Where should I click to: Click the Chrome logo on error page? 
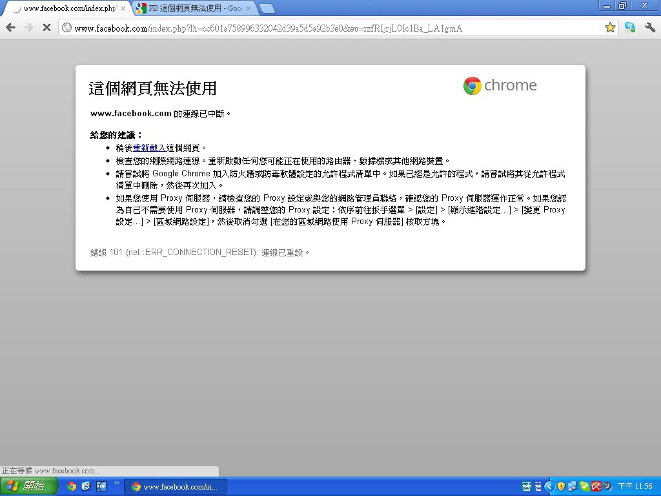(x=500, y=86)
